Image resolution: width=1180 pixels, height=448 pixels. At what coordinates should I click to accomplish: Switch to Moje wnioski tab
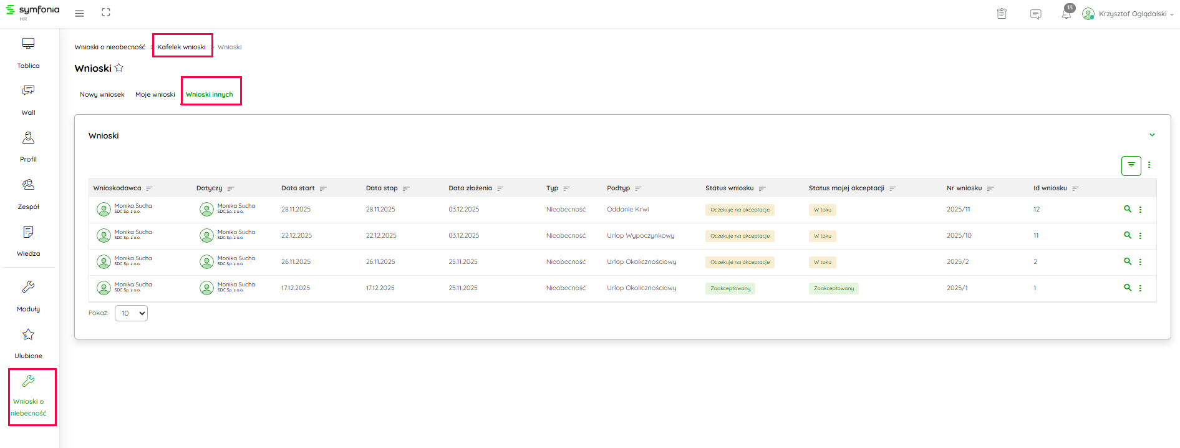click(155, 95)
